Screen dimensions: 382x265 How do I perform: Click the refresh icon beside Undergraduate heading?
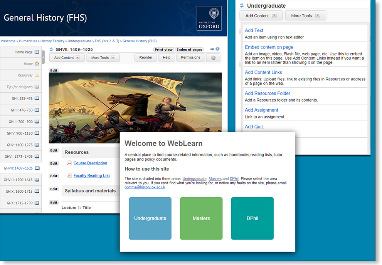(242, 6)
